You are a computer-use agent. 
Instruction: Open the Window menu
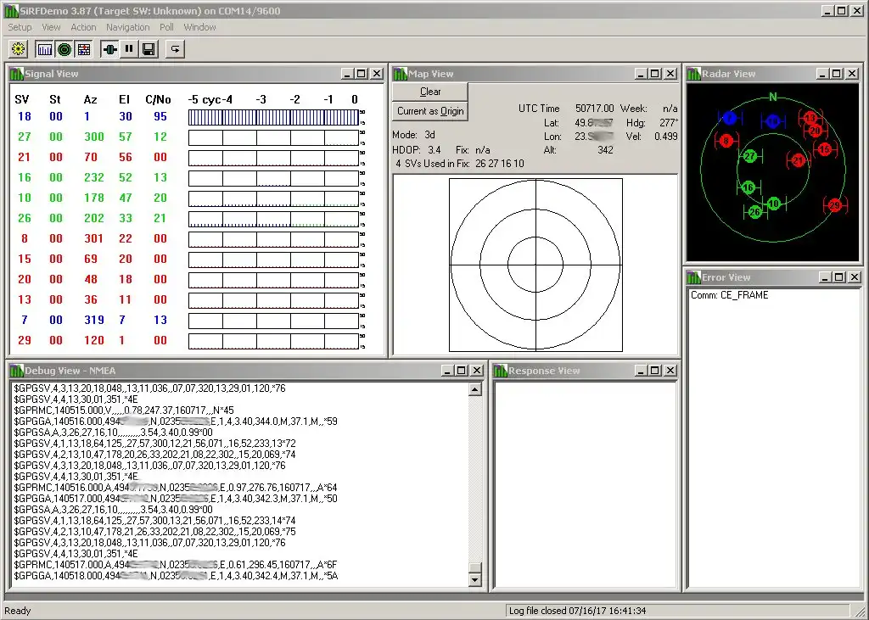click(x=199, y=27)
